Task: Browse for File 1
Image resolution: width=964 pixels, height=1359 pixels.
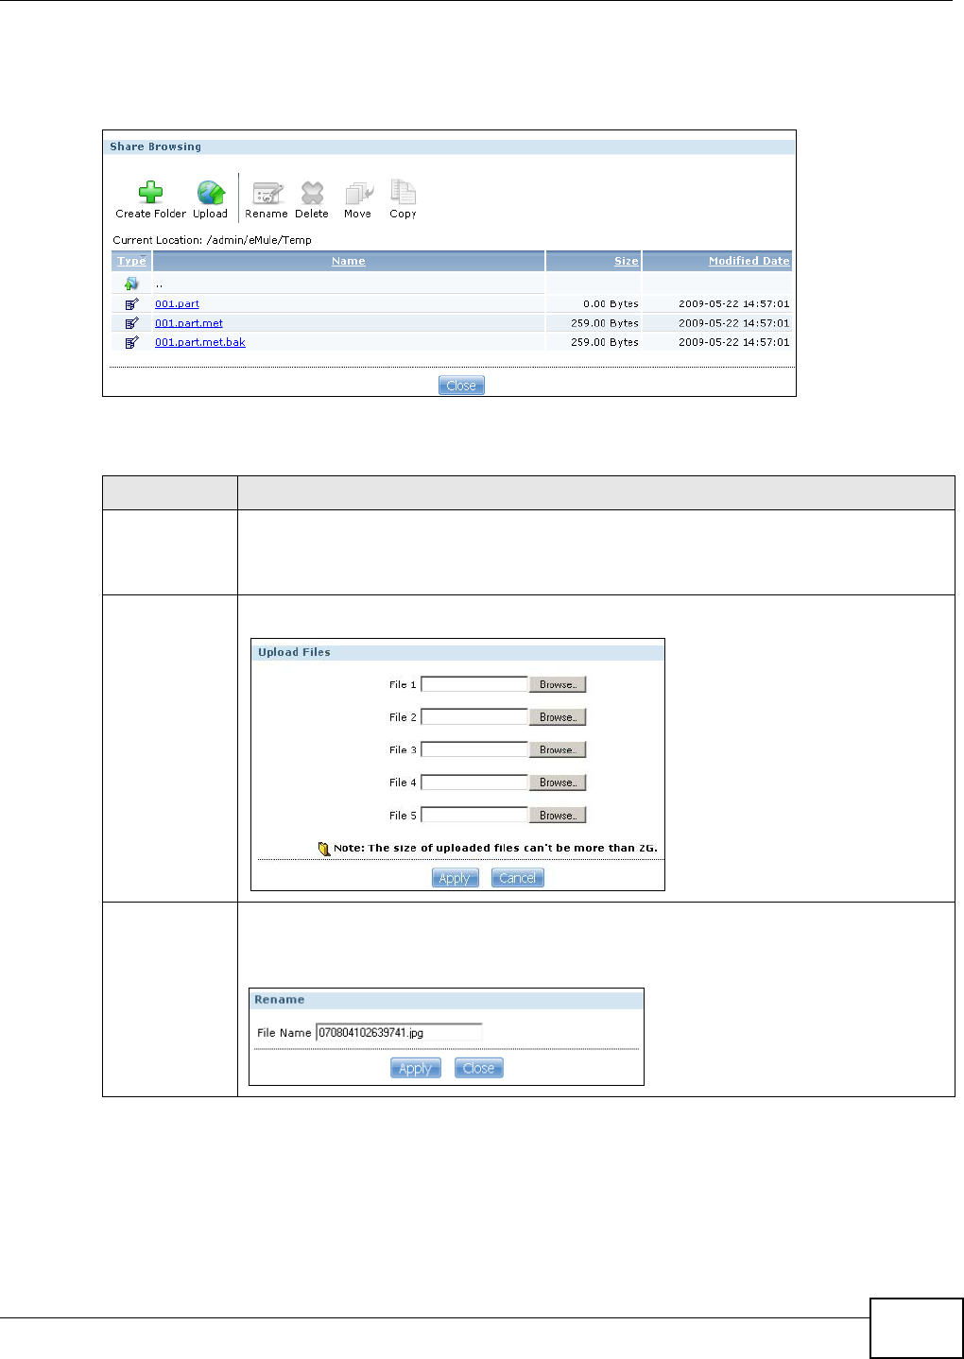Action: click(x=558, y=684)
